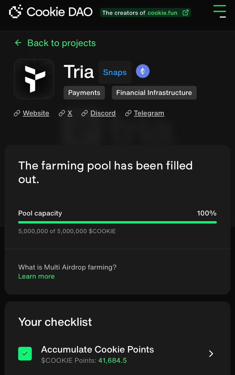The height and width of the screenshot is (375, 235).
Task: Click the Ethereum network icon
Action: pos(143,71)
